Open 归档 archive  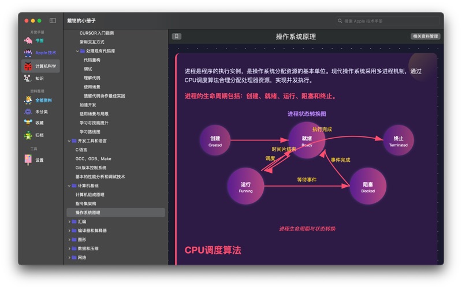click(x=39, y=135)
